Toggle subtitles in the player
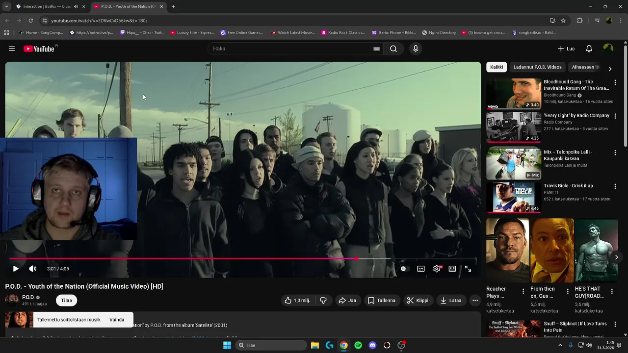This screenshot has height=353, width=628. click(421, 269)
